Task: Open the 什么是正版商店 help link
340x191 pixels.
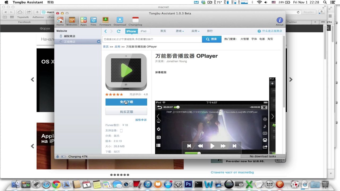Action: pyautogui.click(x=270, y=31)
